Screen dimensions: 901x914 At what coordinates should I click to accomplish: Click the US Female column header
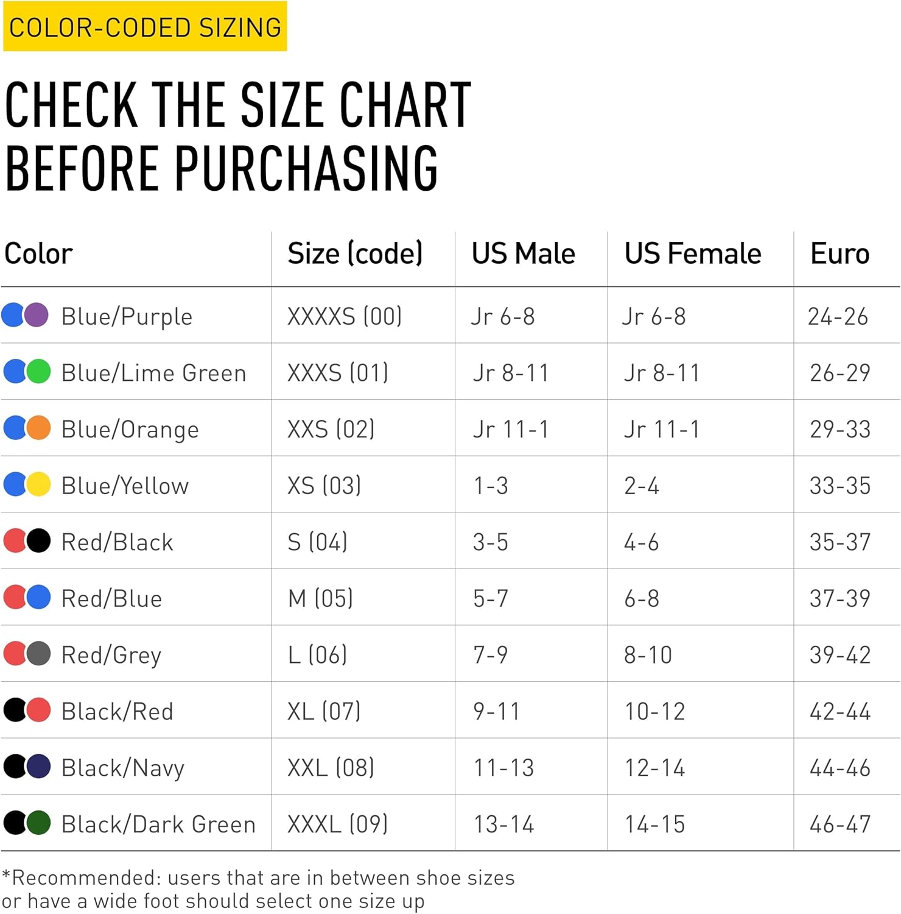(692, 253)
